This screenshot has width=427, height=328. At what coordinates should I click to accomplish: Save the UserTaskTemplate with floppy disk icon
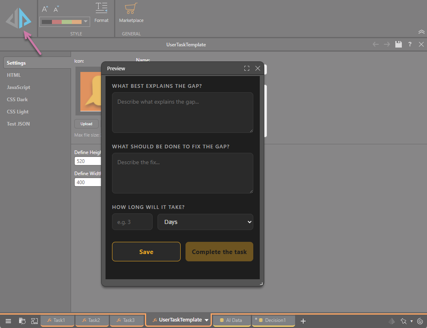[399, 44]
